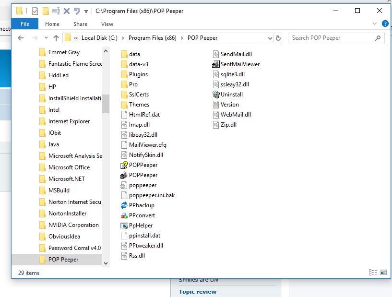Click the Delete X icon in quick access toolbar

[67, 11]
